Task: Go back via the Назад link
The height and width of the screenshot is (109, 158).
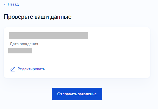Action: [x=13, y=4]
